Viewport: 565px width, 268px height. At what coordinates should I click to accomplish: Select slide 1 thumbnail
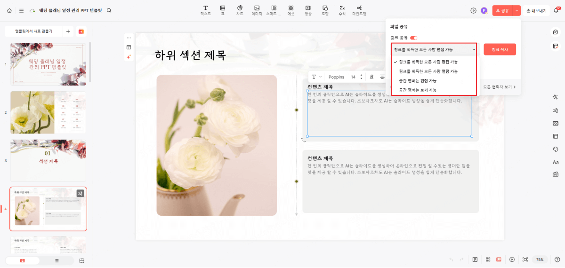[48, 64]
